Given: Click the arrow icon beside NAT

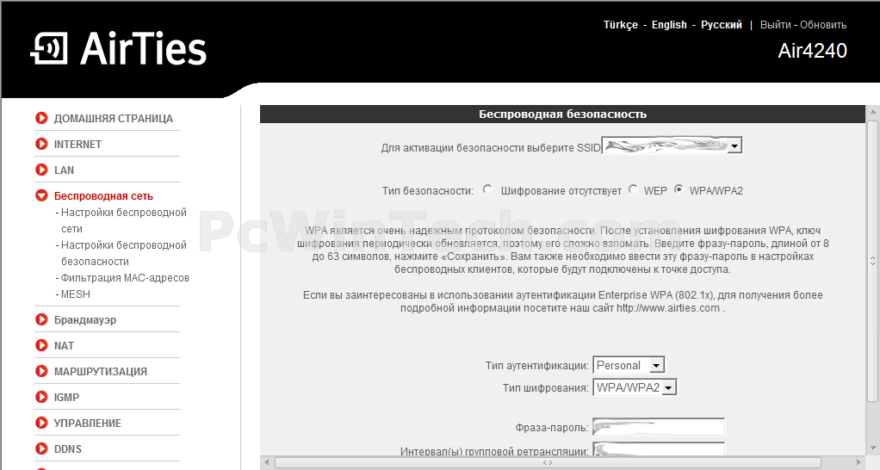Looking at the screenshot, I should pyautogui.click(x=41, y=345).
